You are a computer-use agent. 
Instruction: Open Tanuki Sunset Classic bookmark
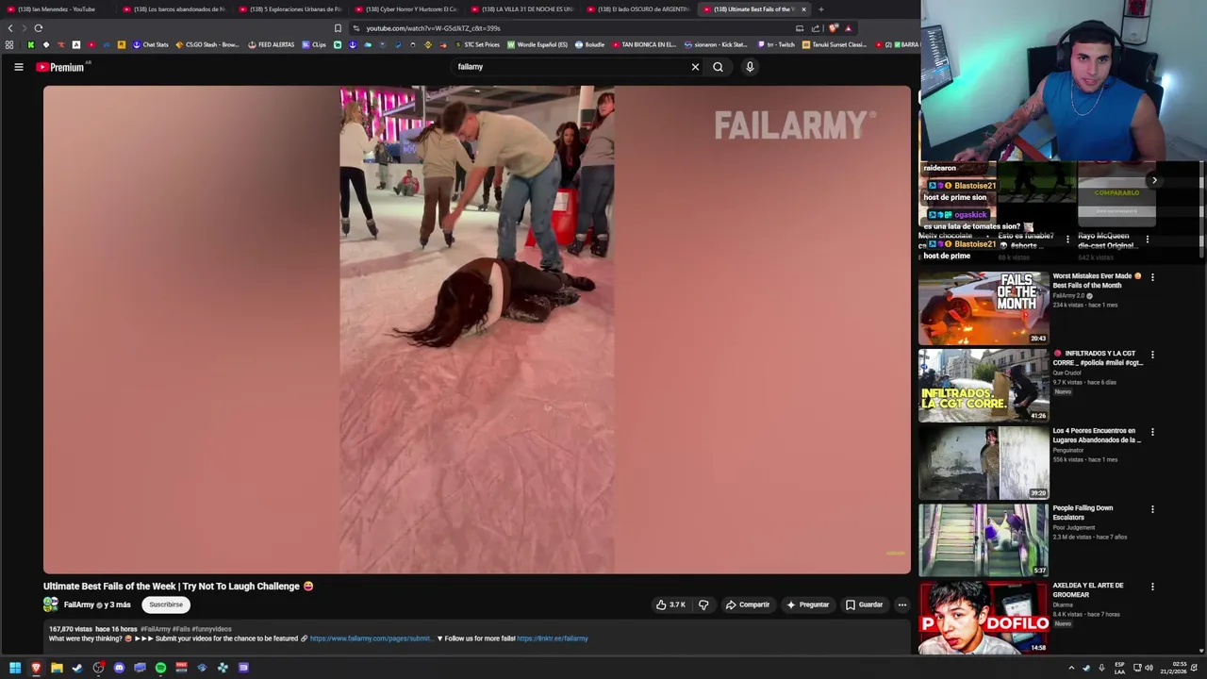click(835, 44)
